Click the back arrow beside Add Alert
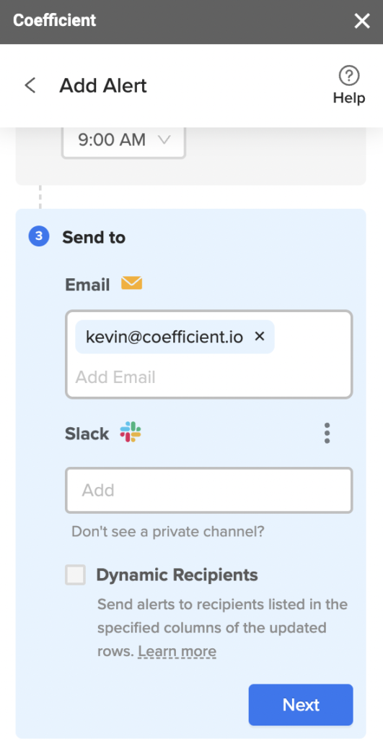 [x=30, y=86]
